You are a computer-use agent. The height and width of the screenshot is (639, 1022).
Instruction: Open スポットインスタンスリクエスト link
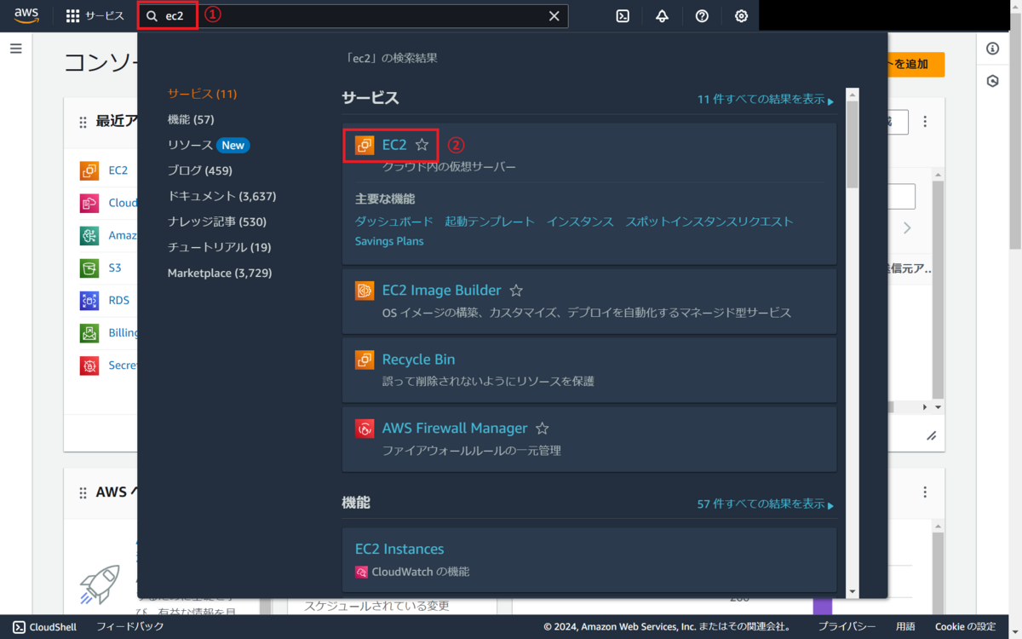[x=709, y=222]
